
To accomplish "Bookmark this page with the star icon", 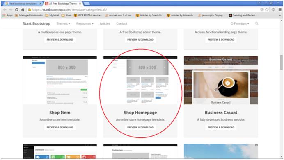I will point(267,10).
